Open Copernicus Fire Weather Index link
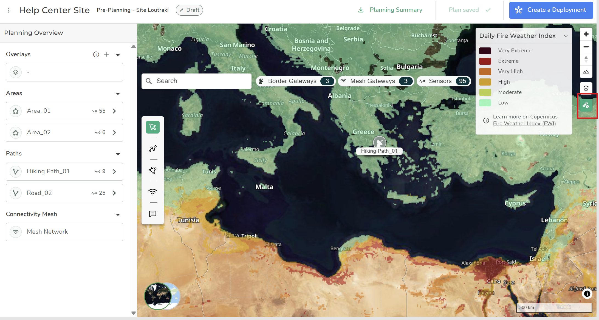This screenshot has height=320, width=599. [525, 120]
